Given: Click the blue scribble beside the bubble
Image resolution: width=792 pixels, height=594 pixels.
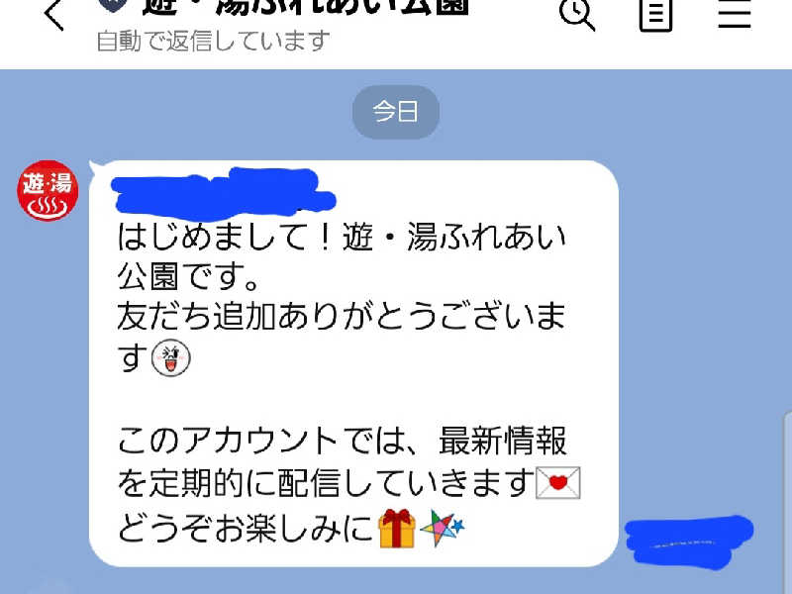Looking at the screenshot, I should coord(689,542).
